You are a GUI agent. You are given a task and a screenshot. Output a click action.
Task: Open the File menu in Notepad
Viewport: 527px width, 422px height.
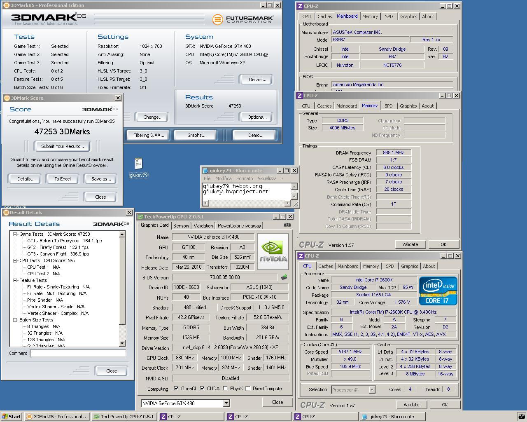(207, 178)
